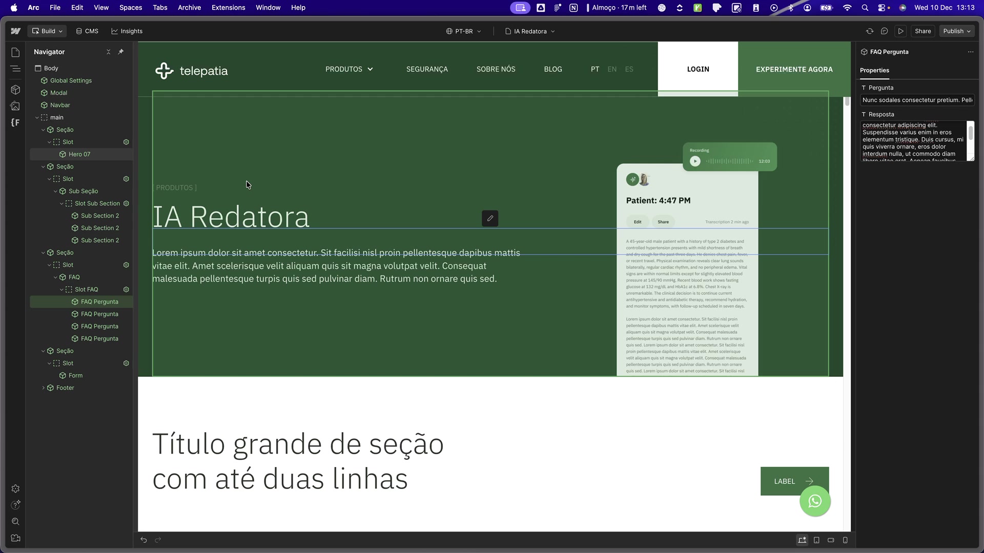
Task: Click EXPERIMENTE AGORA button
Action: [794, 69]
